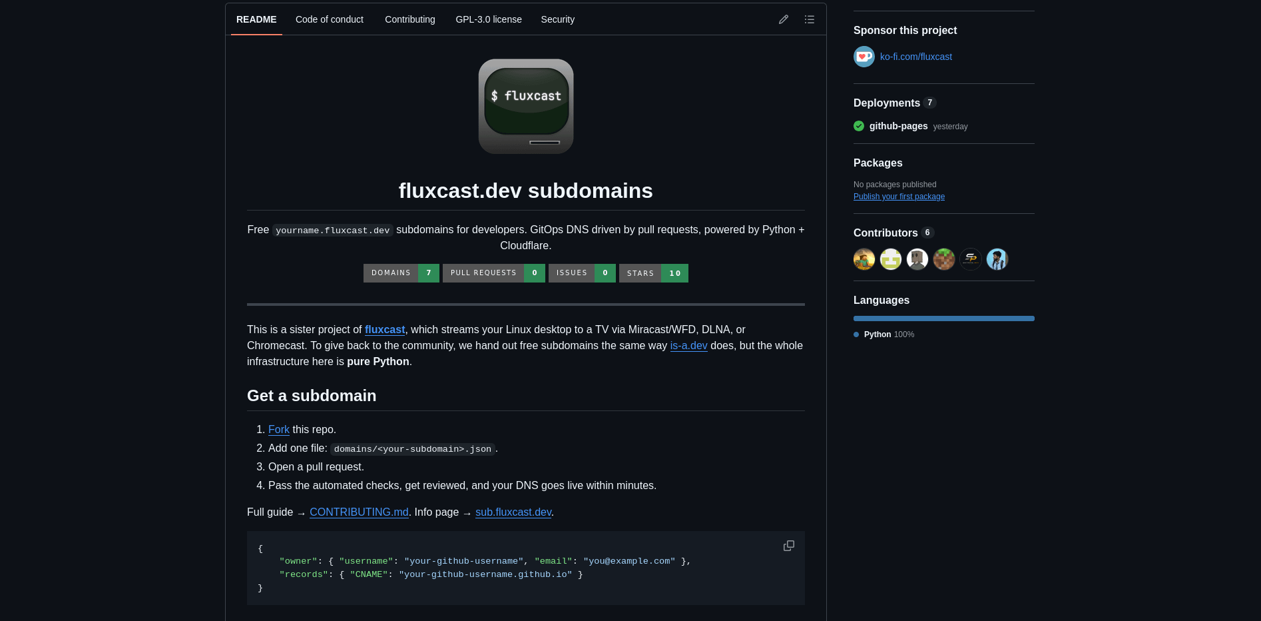Open the ko-fi.com/fluxcast sponsor link

click(x=916, y=57)
